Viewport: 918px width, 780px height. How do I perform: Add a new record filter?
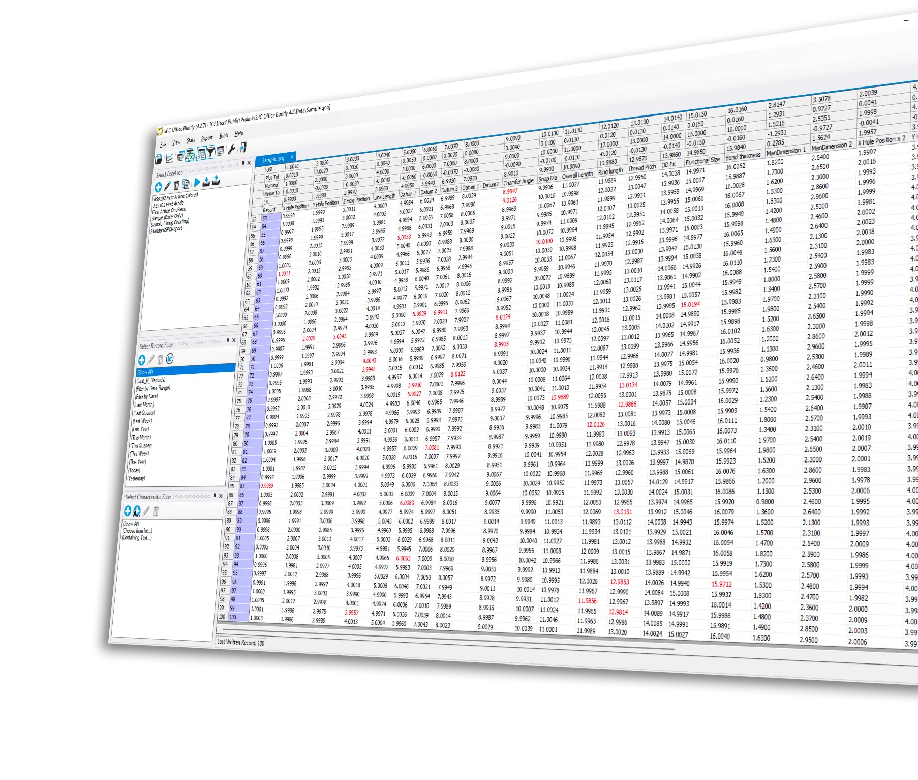(x=142, y=360)
